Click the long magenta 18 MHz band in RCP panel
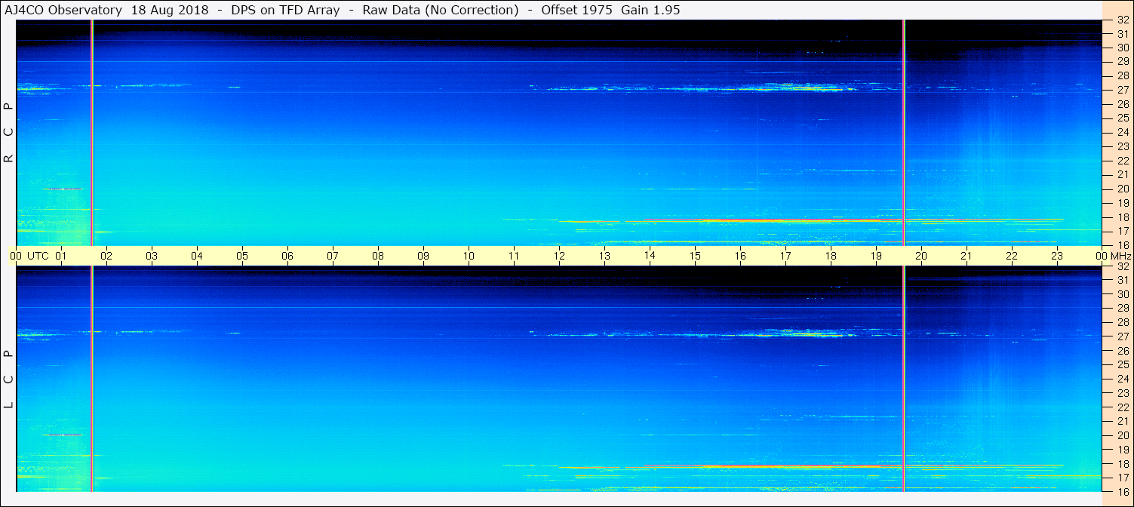 [853, 220]
